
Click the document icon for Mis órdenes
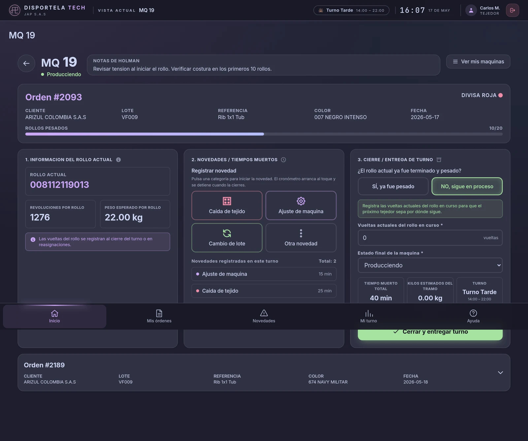(159, 313)
